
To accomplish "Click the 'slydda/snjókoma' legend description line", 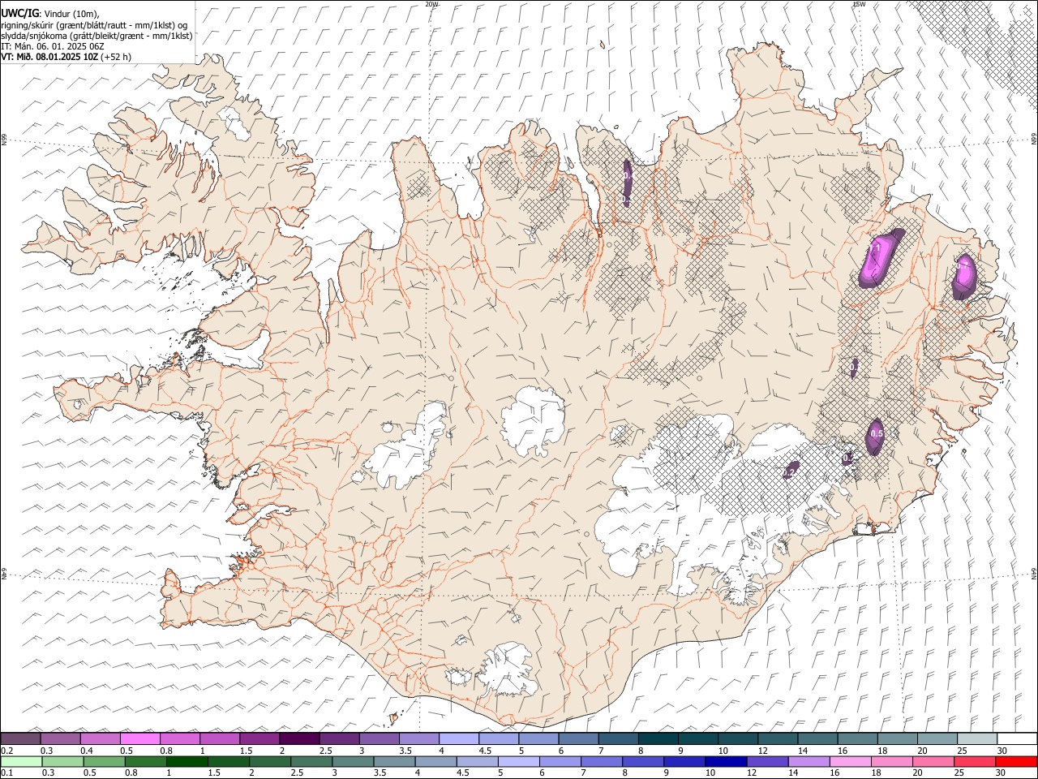I will [97, 36].
